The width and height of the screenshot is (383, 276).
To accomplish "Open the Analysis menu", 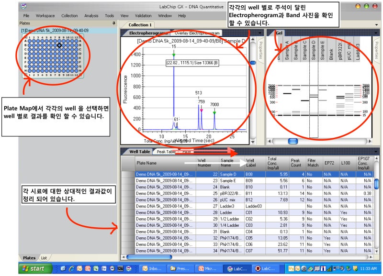I will click(91, 15).
